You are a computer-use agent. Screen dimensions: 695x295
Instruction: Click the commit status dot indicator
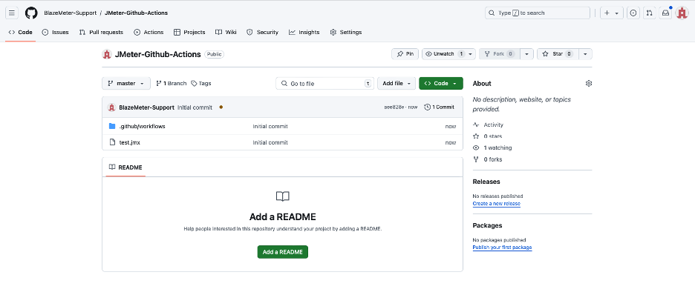coord(221,107)
